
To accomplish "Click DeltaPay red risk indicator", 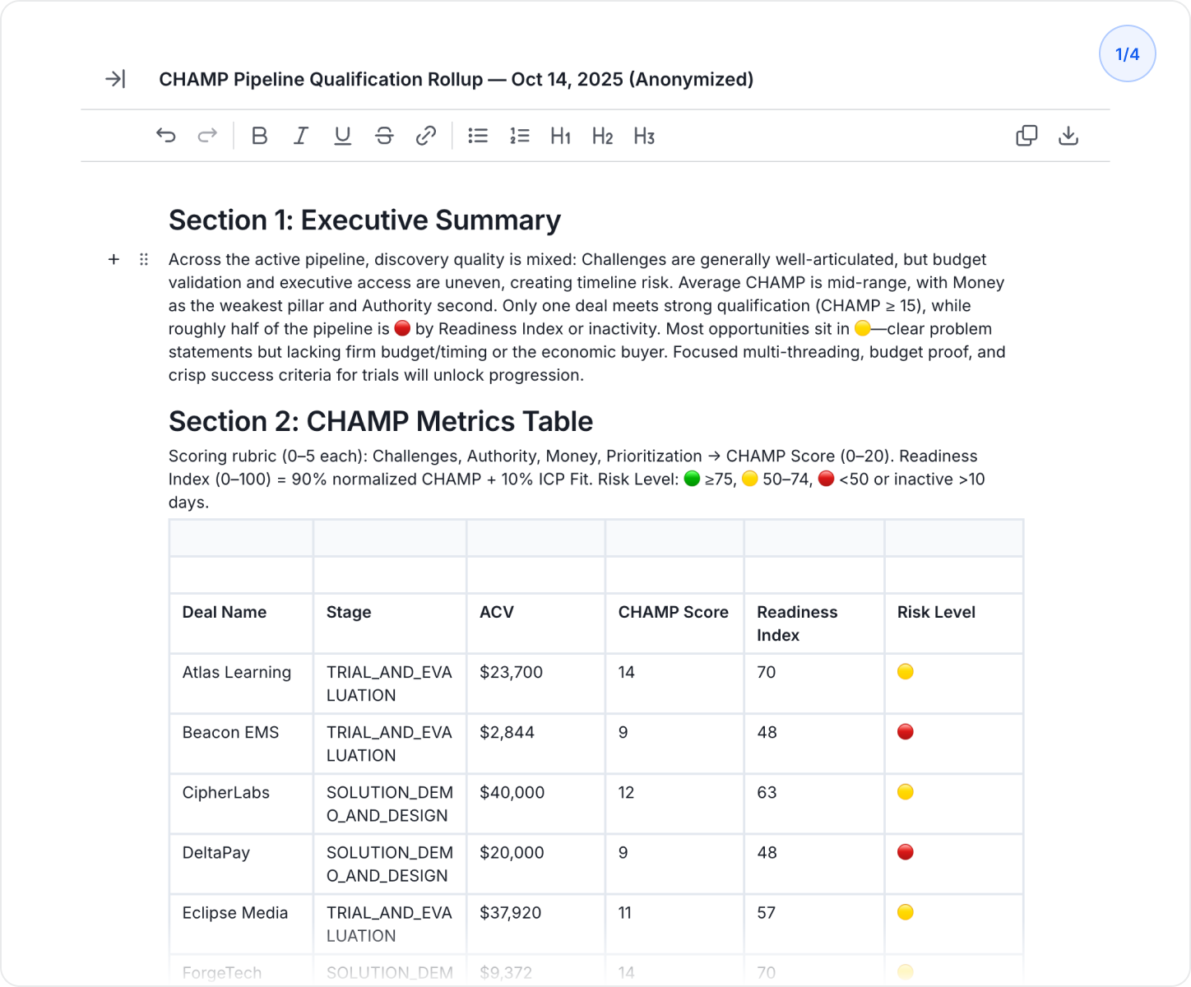I will [x=906, y=852].
